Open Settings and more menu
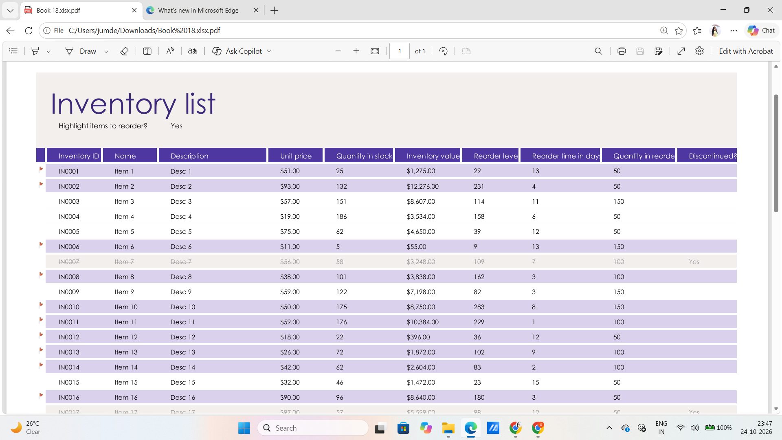Viewport: 782px width, 440px height. [734, 31]
